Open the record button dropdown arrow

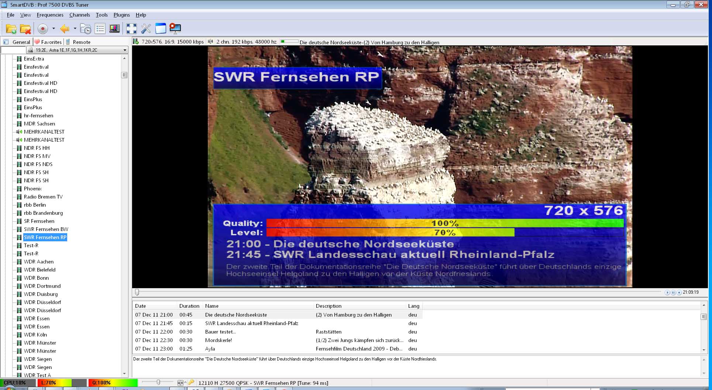point(54,28)
